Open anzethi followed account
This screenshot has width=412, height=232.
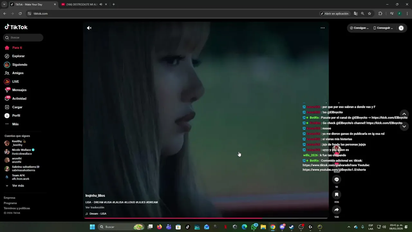click(17, 160)
